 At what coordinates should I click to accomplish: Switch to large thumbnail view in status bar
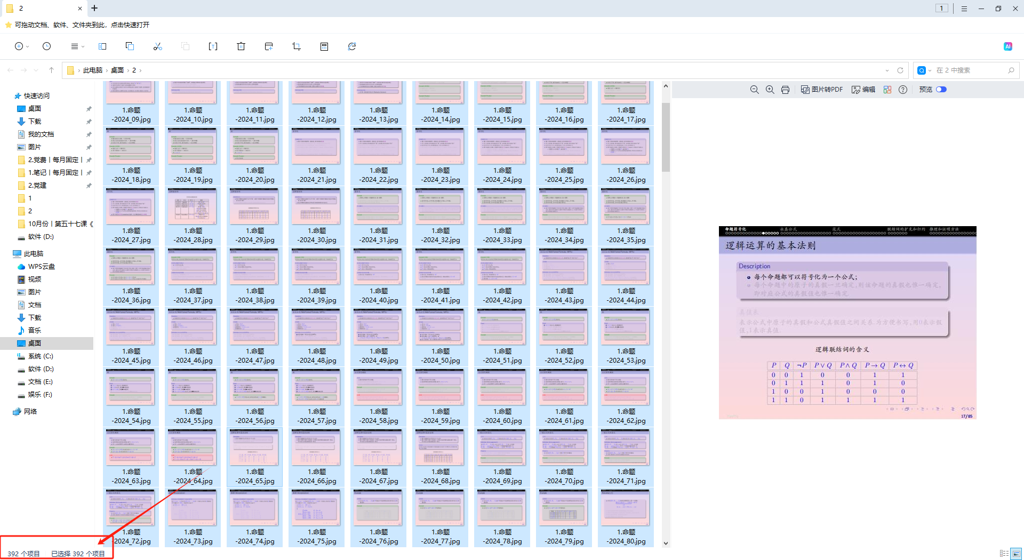pos(1016,554)
